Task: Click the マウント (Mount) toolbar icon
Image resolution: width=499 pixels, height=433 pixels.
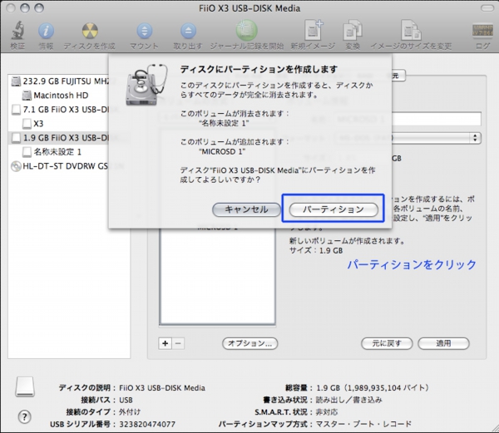Action: point(145,32)
